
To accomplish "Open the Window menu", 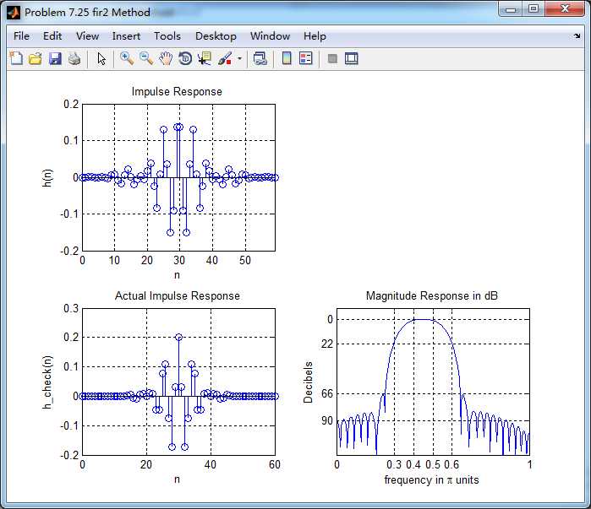I will 271,36.
